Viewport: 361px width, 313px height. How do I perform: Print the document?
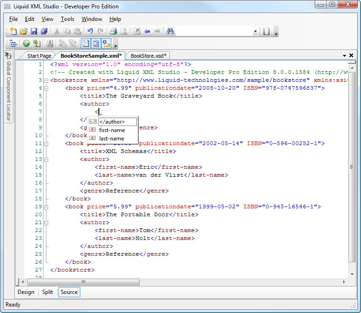113,31
